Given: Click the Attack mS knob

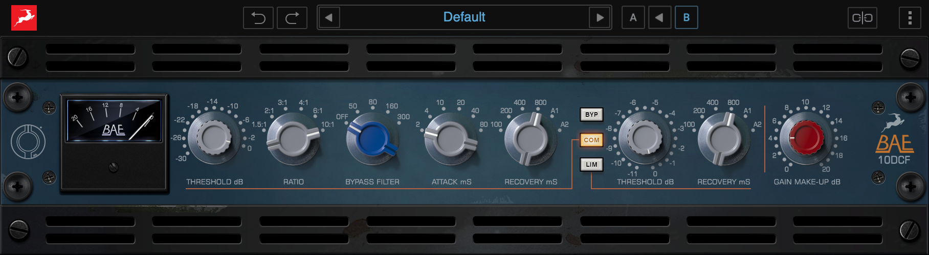Looking at the screenshot, I should click(x=451, y=139).
